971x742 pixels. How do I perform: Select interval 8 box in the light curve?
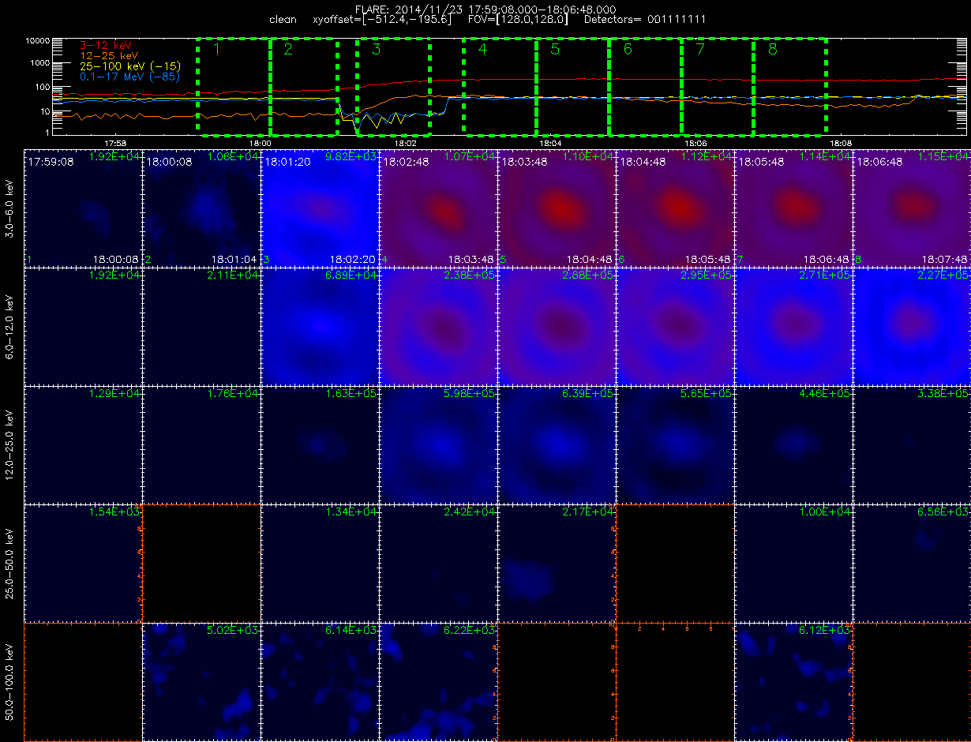click(x=790, y=85)
